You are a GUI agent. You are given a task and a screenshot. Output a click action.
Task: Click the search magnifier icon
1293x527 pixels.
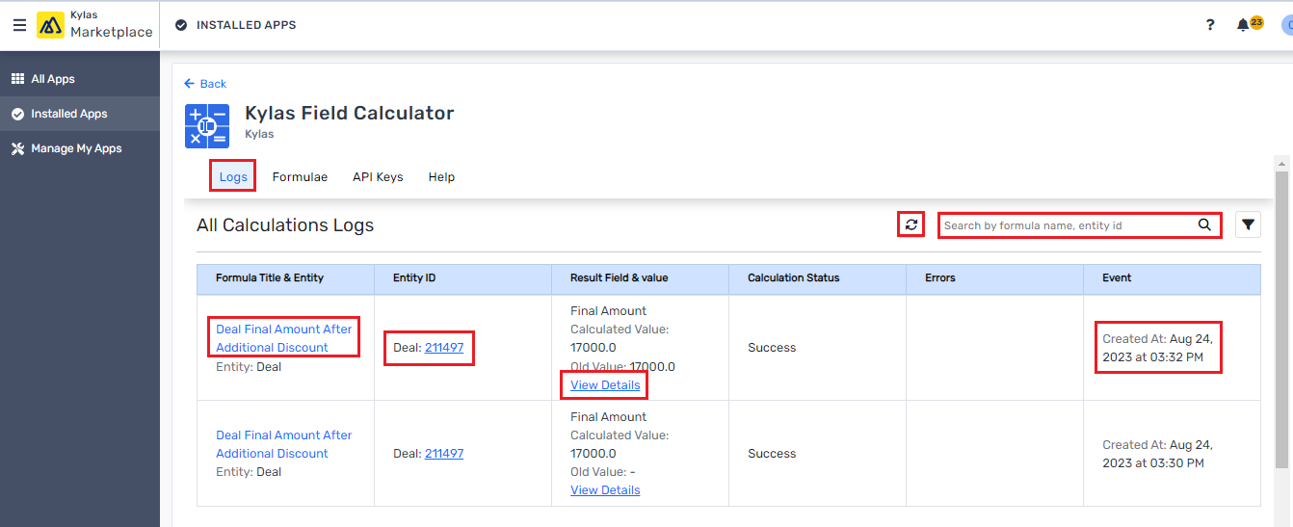1204,224
